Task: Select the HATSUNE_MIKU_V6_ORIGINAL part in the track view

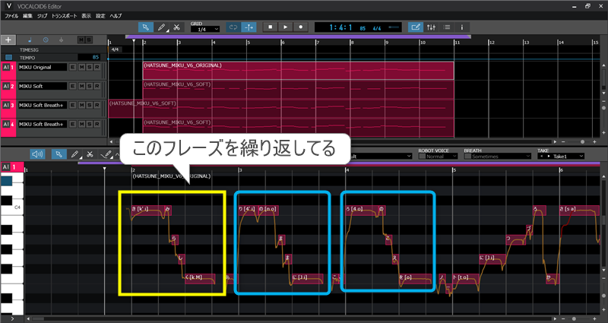Action: pos(298,71)
